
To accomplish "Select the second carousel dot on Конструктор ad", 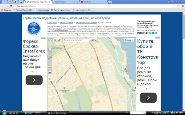I will [150, 89].
